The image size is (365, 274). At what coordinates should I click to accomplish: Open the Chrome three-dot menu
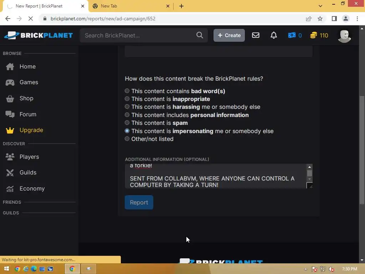[x=357, y=19]
